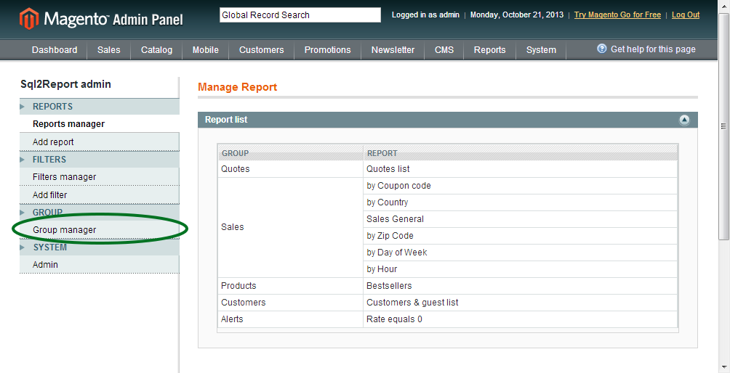Open the Newsletter menu

point(393,49)
